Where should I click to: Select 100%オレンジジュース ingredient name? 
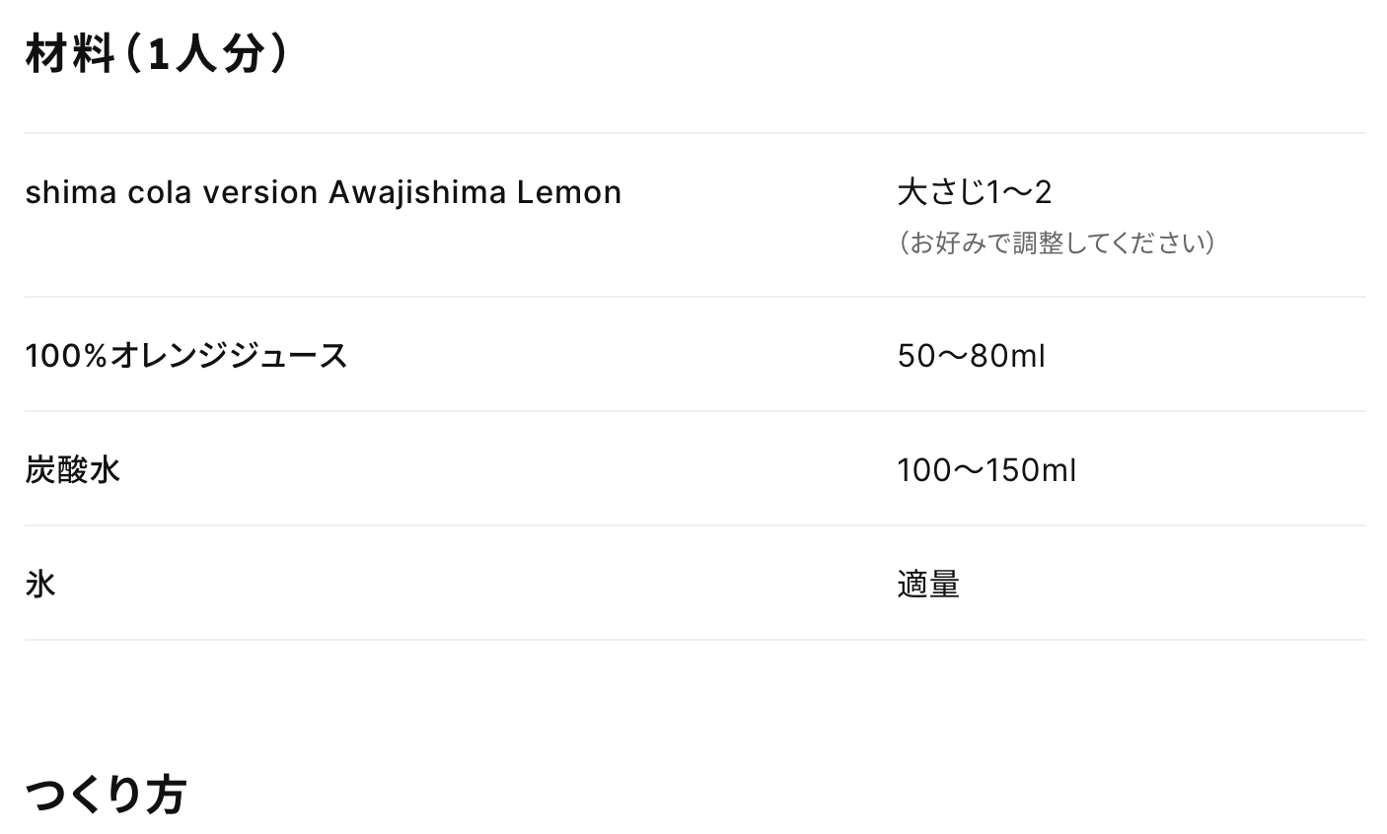pyautogui.click(x=186, y=355)
